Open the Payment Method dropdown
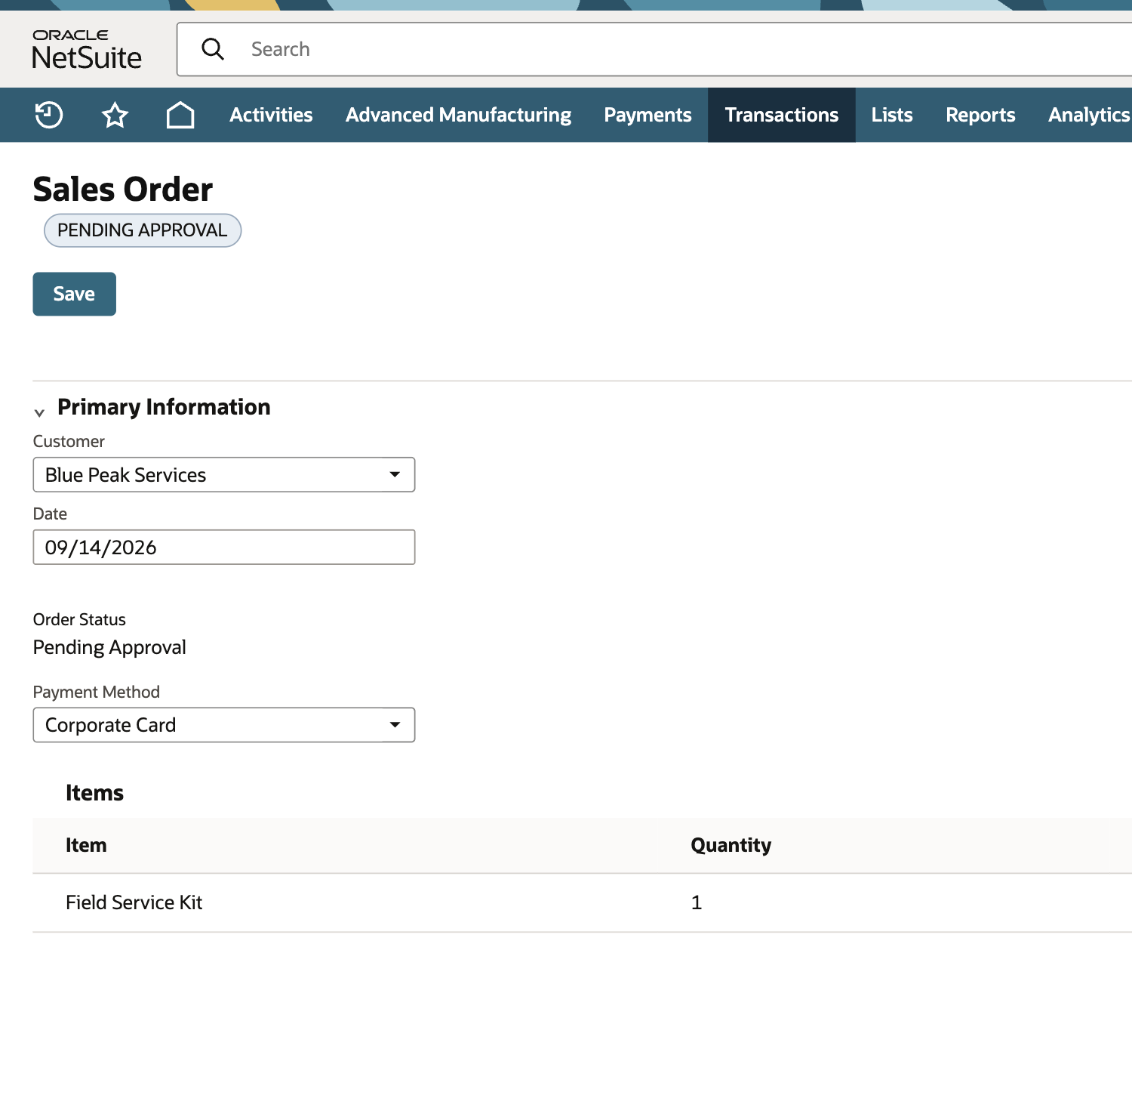Image resolution: width=1132 pixels, height=1095 pixels. 224,725
